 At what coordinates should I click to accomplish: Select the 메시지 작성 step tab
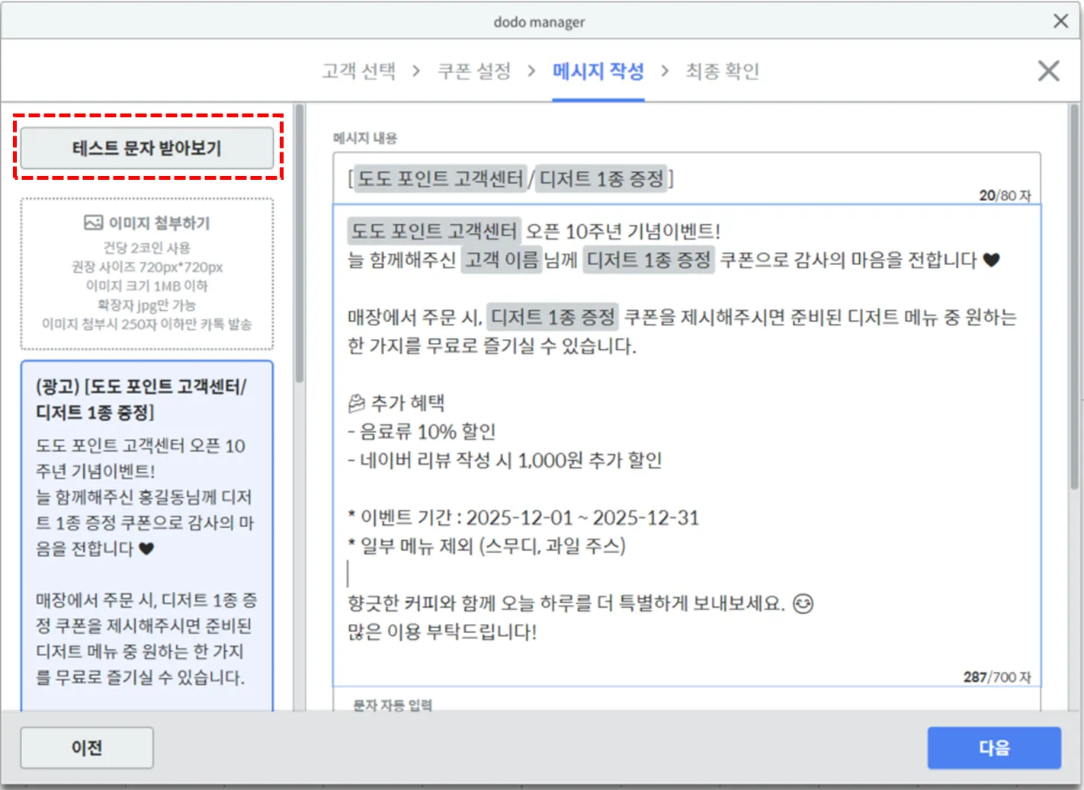[598, 71]
